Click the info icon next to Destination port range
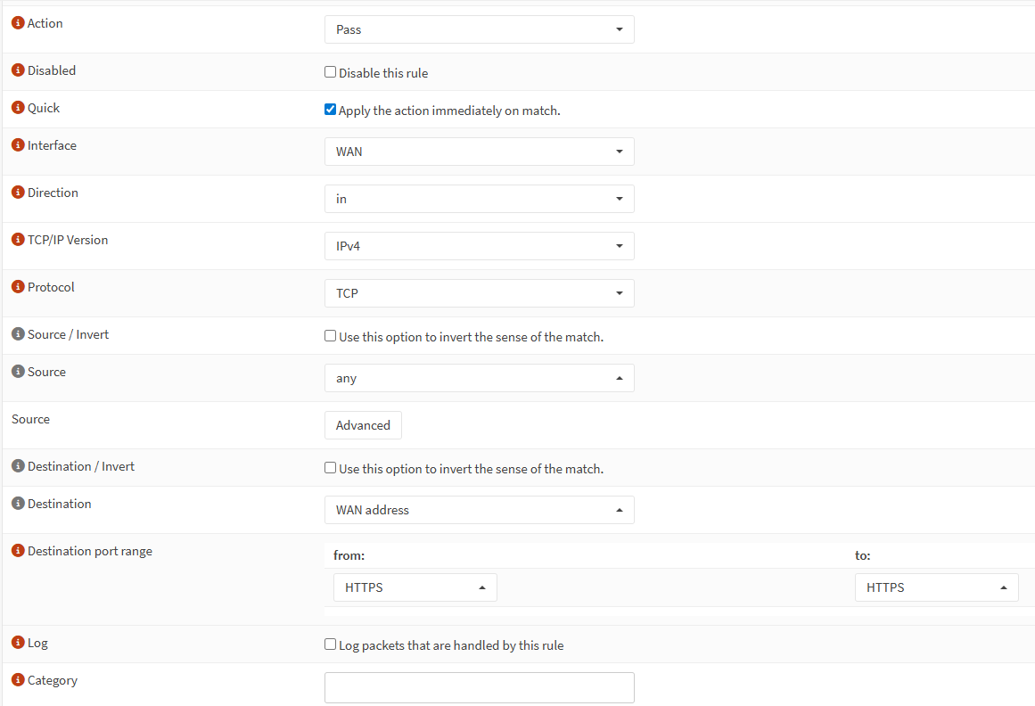This screenshot has width=1035, height=706. point(18,551)
